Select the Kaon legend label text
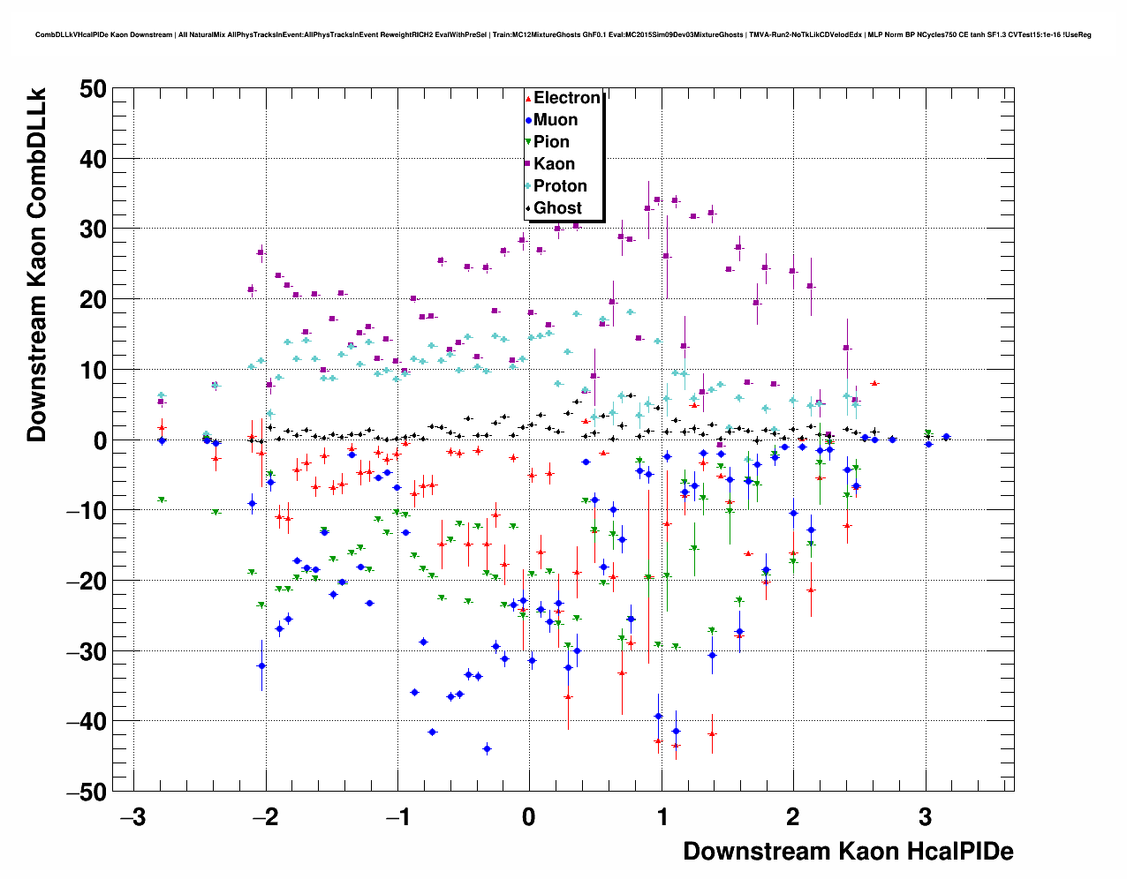 554,164
